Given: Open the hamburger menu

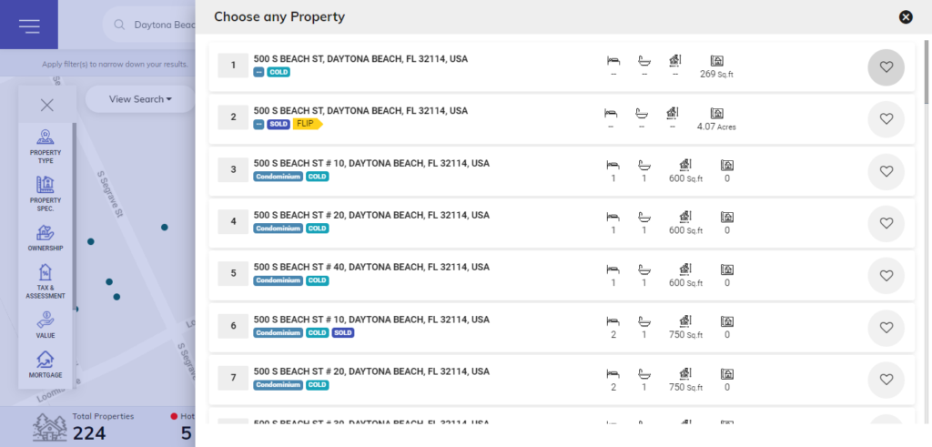Looking at the screenshot, I should pos(28,25).
